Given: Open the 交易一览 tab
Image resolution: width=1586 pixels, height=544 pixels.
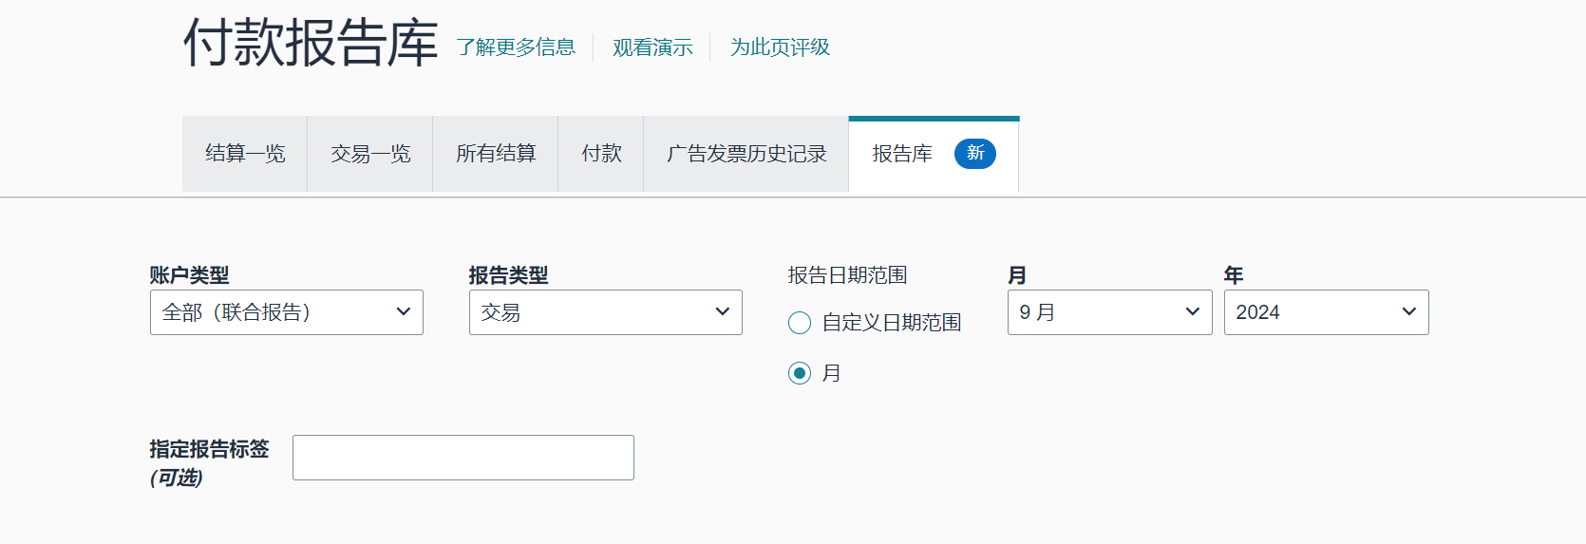Looking at the screenshot, I should (370, 154).
